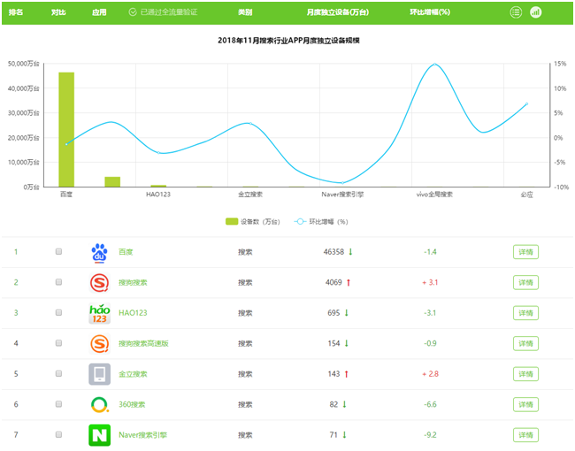
Task: Open 详情 for 金立搜索 row
Action: (x=525, y=374)
